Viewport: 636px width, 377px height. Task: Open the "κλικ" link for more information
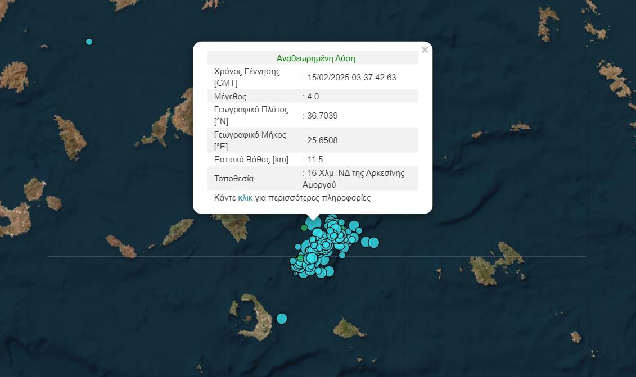[x=245, y=198]
